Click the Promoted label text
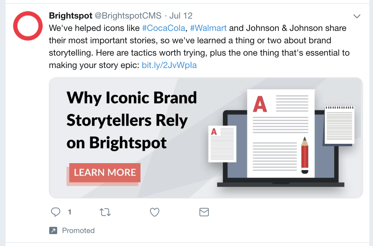 (x=78, y=231)
